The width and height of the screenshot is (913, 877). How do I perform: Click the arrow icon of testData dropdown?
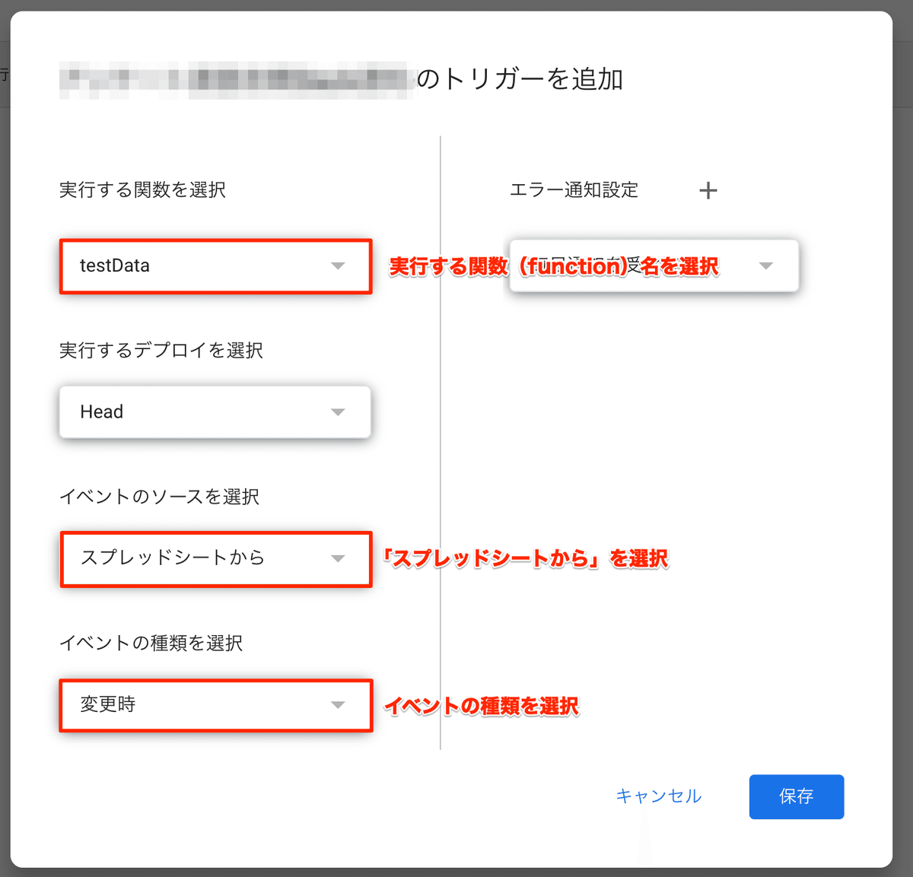338,265
